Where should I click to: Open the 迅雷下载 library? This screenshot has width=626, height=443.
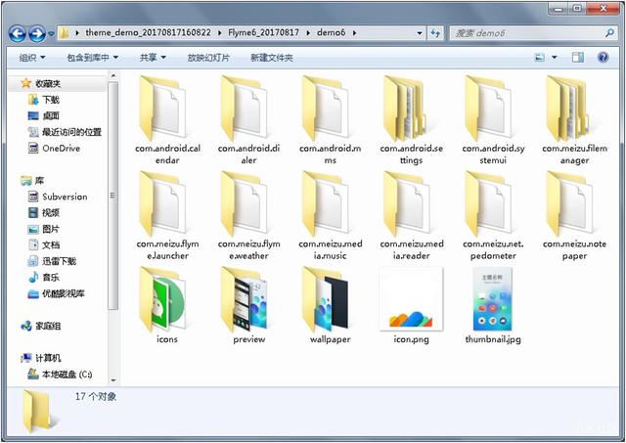[x=59, y=261]
